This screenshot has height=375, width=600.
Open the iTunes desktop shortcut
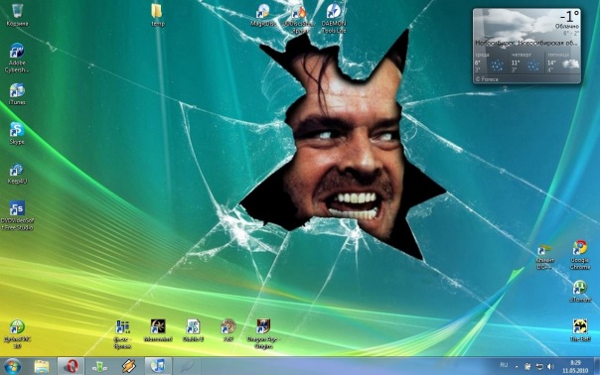click(17, 94)
